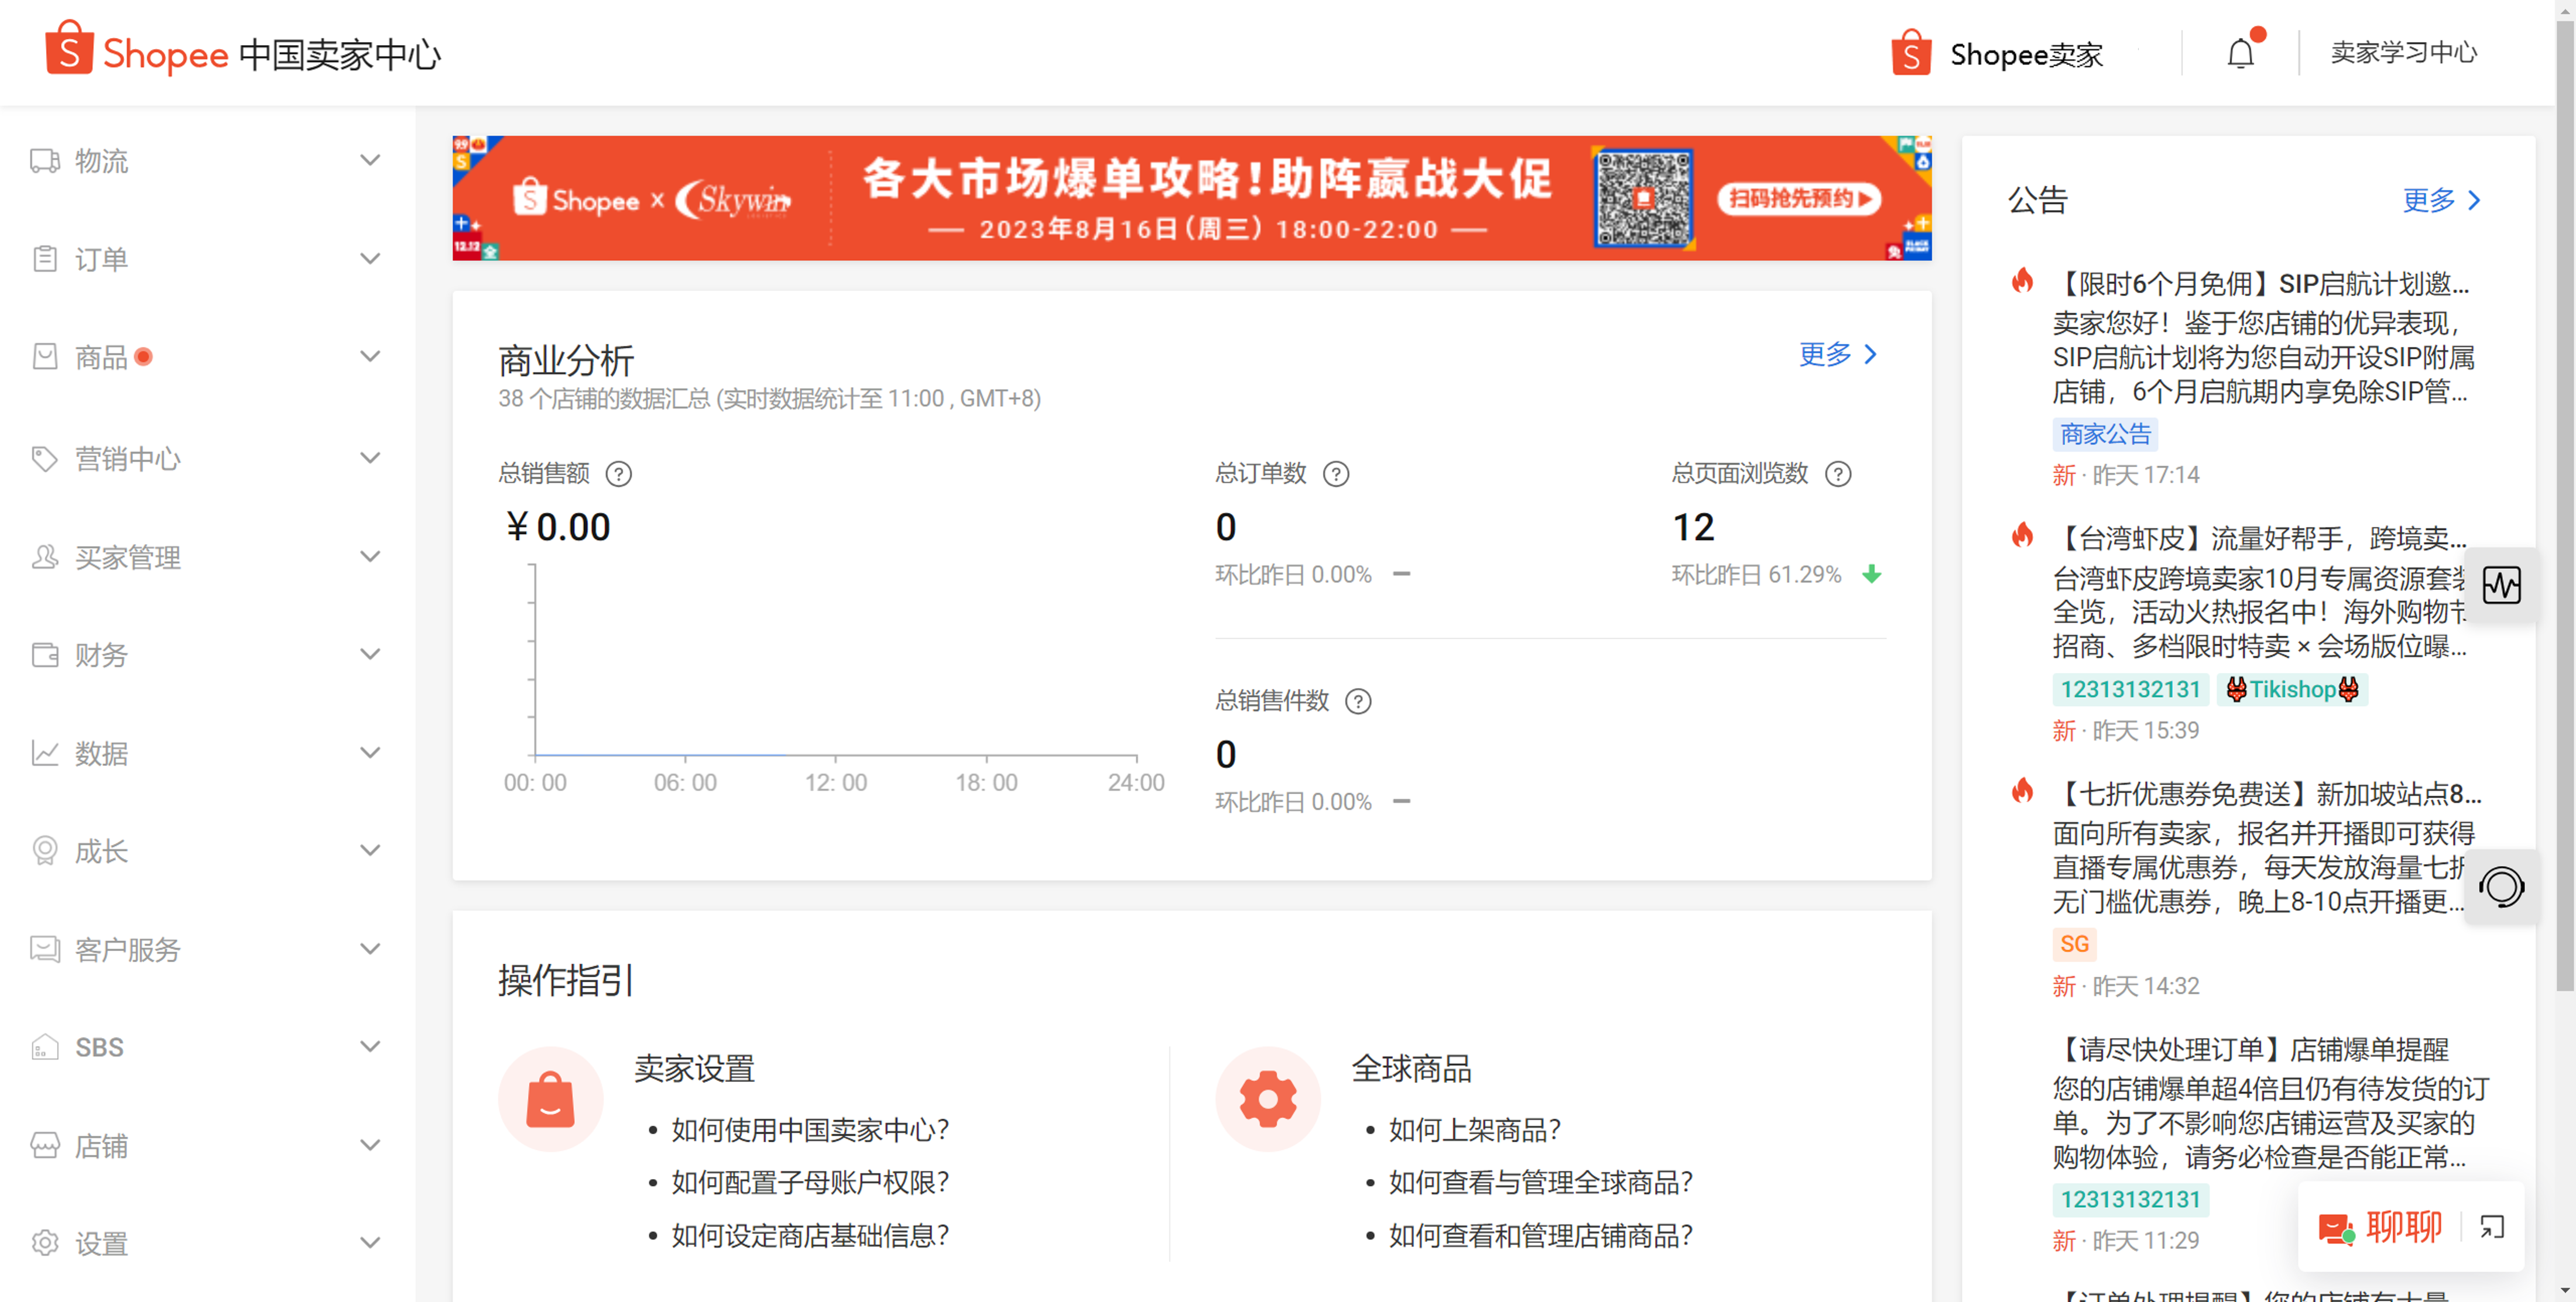Open the 财务 sidebar menu
This screenshot has width=2576, height=1302.
207,654
